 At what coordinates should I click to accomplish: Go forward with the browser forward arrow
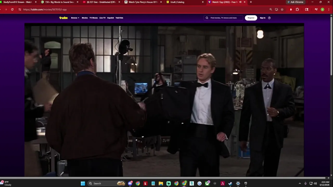6,9
